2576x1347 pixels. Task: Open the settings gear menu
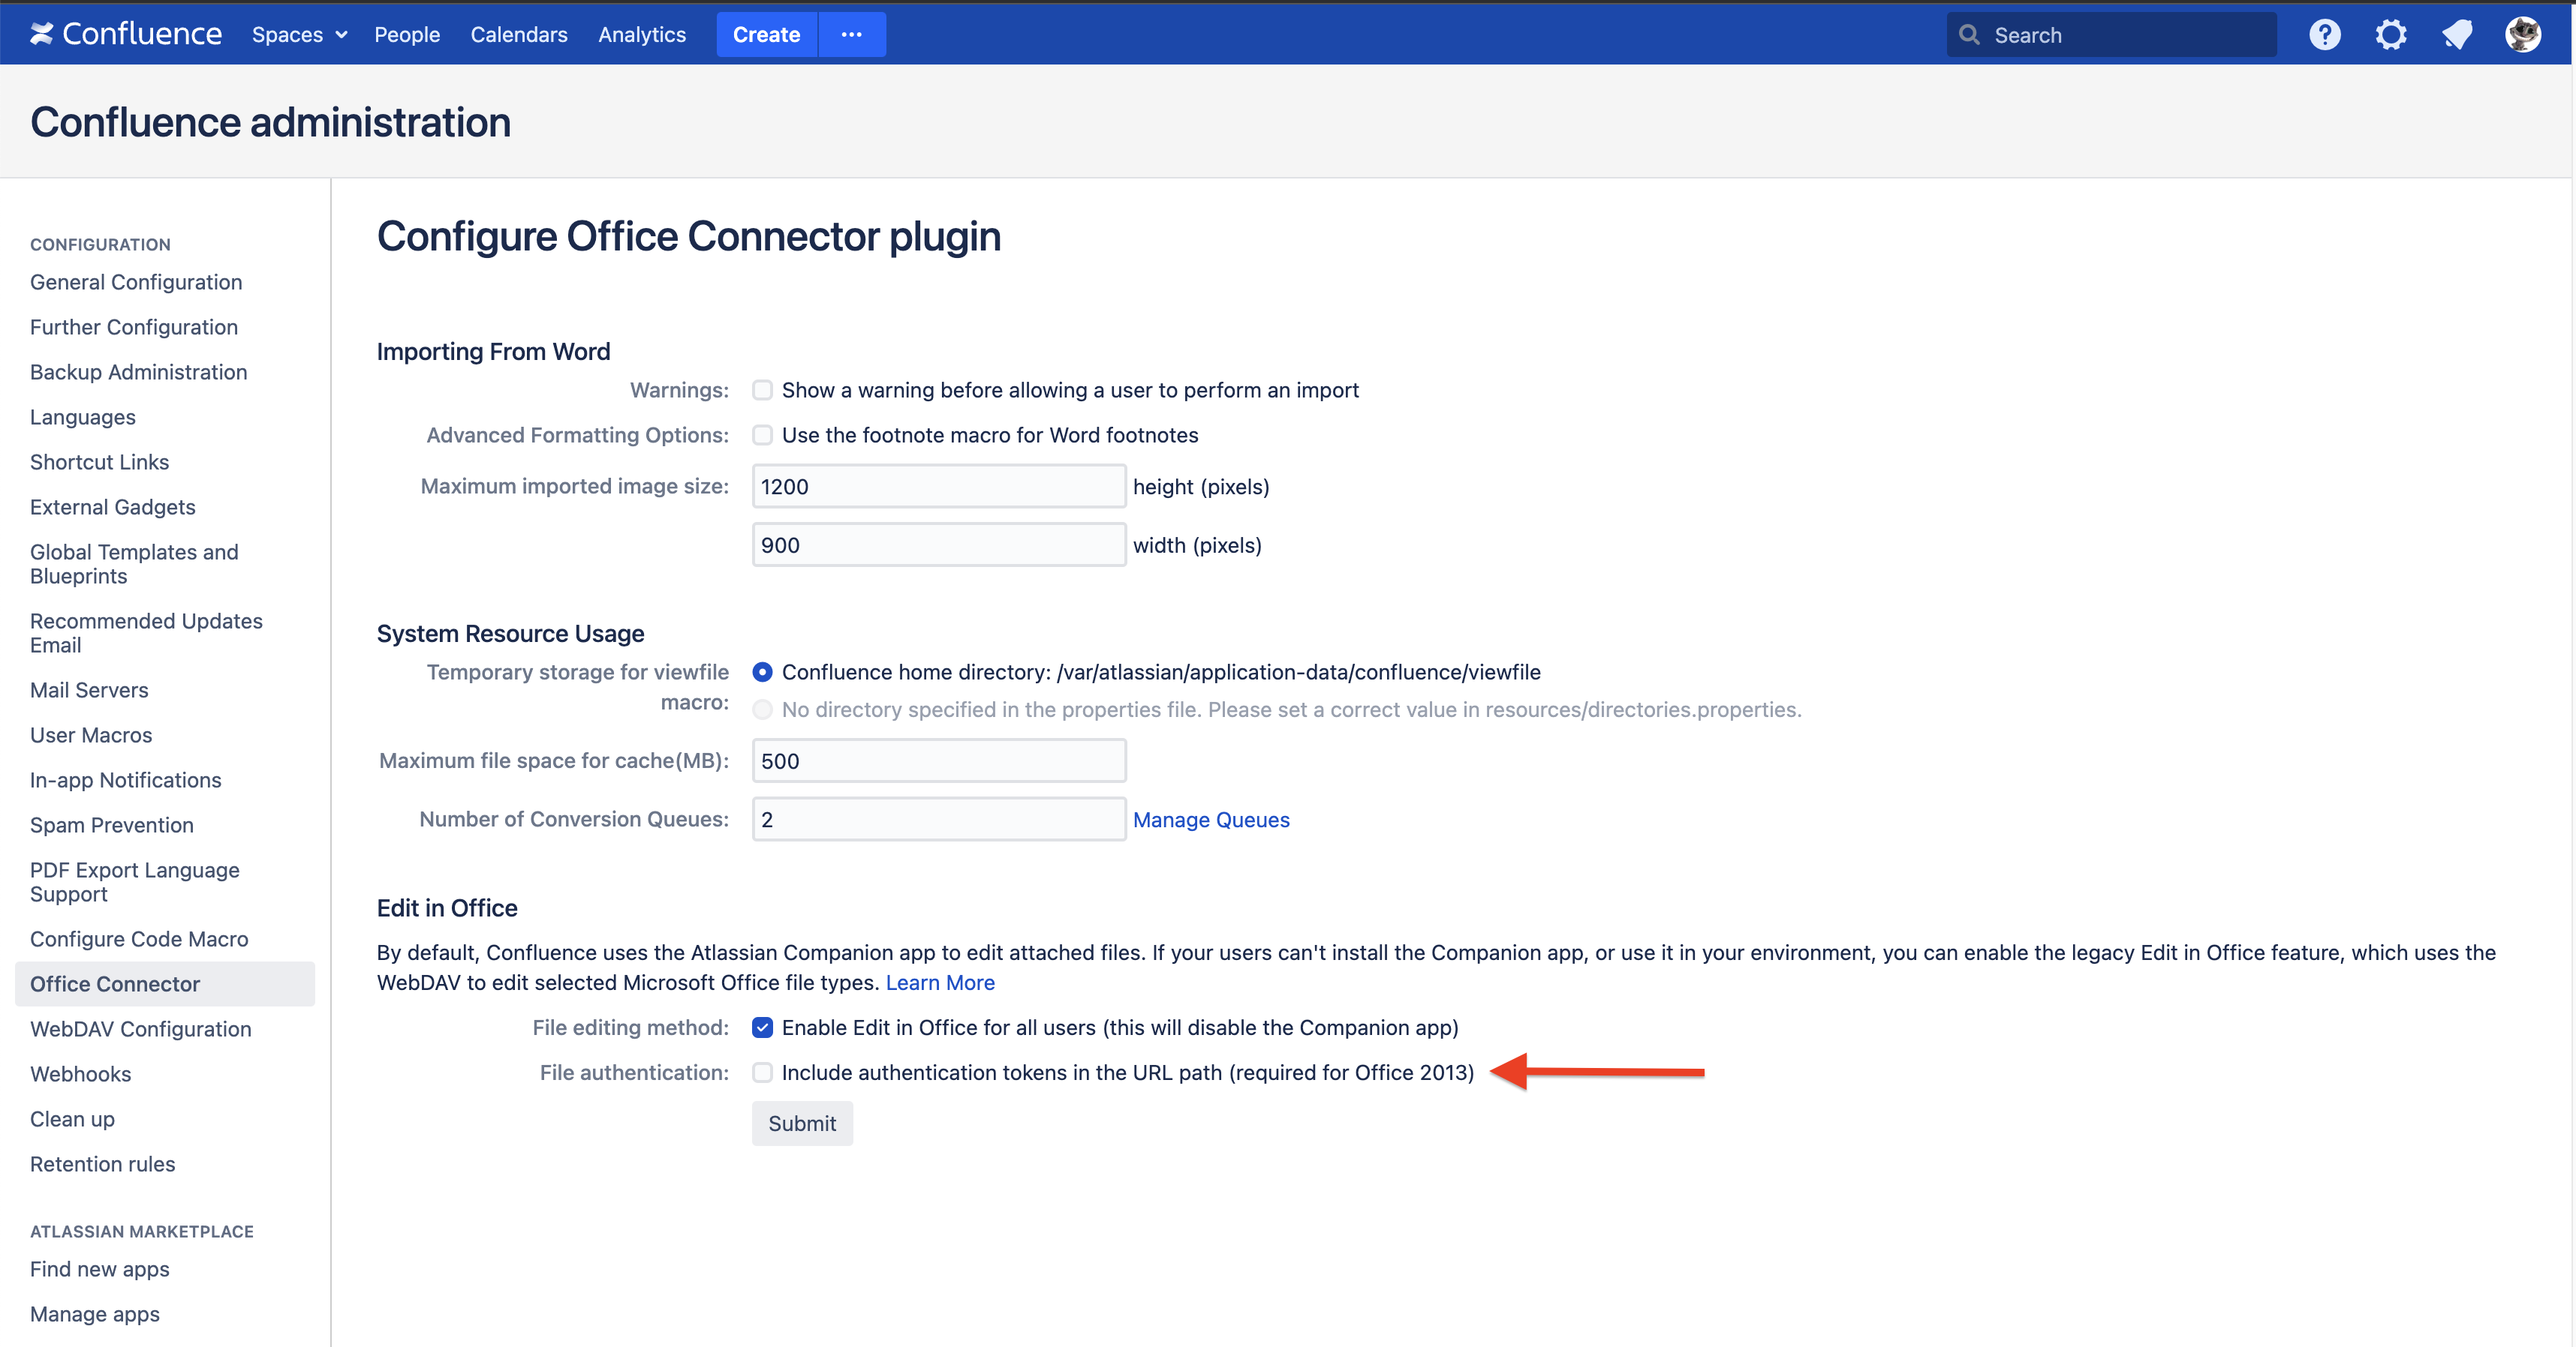(2390, 35)
